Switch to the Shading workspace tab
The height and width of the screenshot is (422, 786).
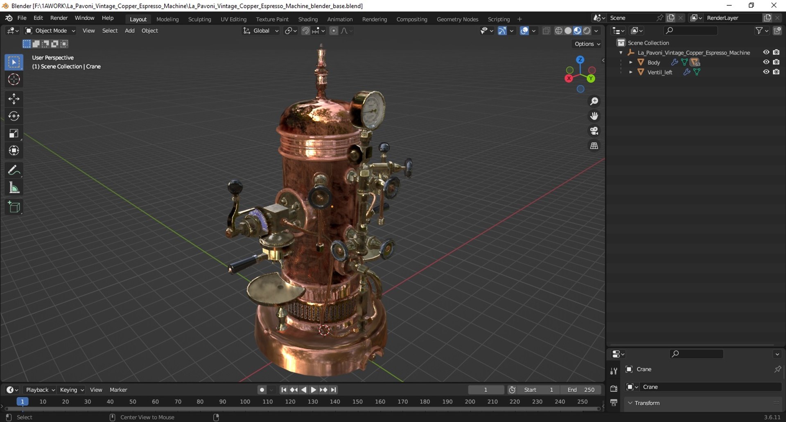[308, 19]
